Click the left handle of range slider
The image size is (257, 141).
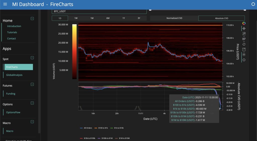[150, 10]
